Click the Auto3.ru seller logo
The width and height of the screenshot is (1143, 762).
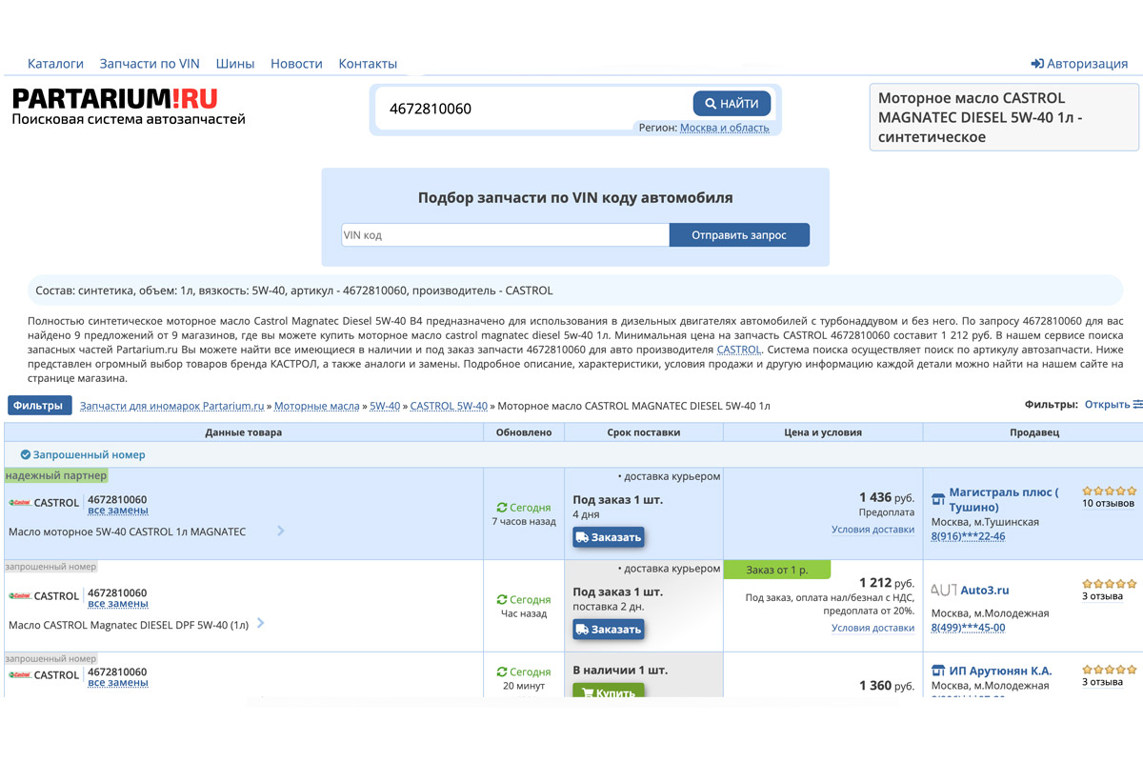pyautogui.click(x=943, y=591)
